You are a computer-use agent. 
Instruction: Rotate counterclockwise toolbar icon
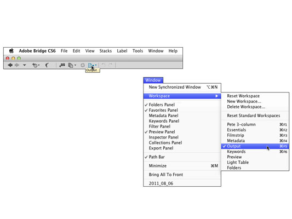pos(104,65)
